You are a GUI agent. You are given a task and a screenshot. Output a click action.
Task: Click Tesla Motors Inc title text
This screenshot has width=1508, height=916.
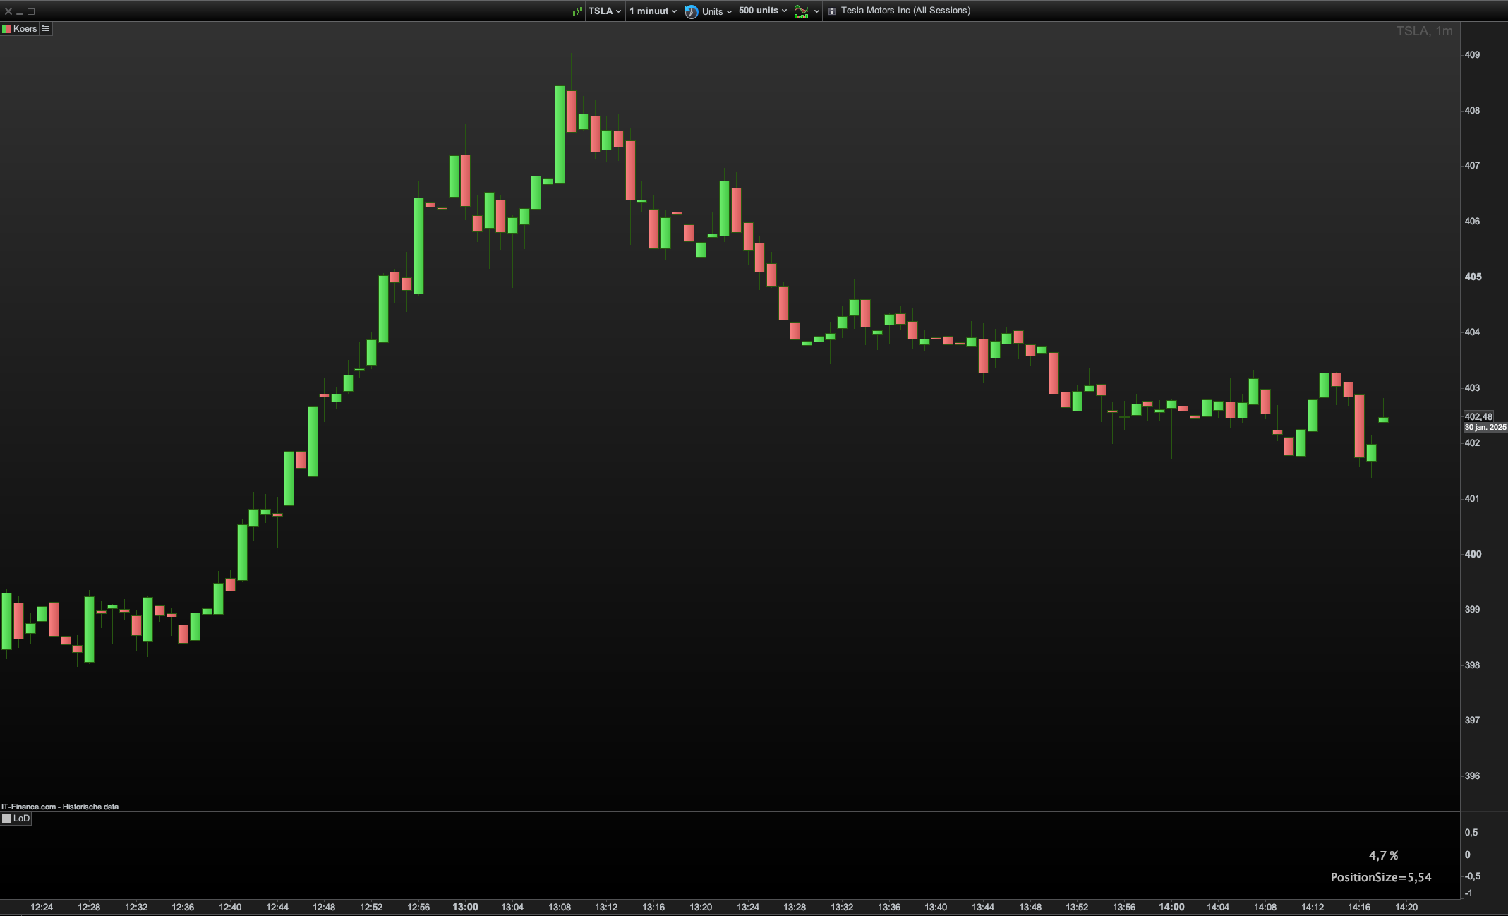[905, 11]
